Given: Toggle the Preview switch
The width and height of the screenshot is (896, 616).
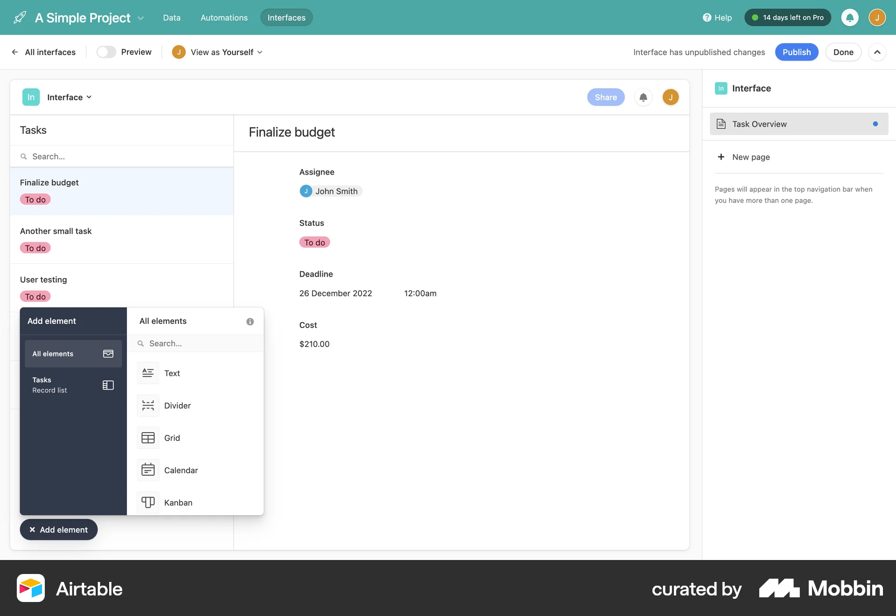Looking at the screenshot, I should click(x=107, y=52).
